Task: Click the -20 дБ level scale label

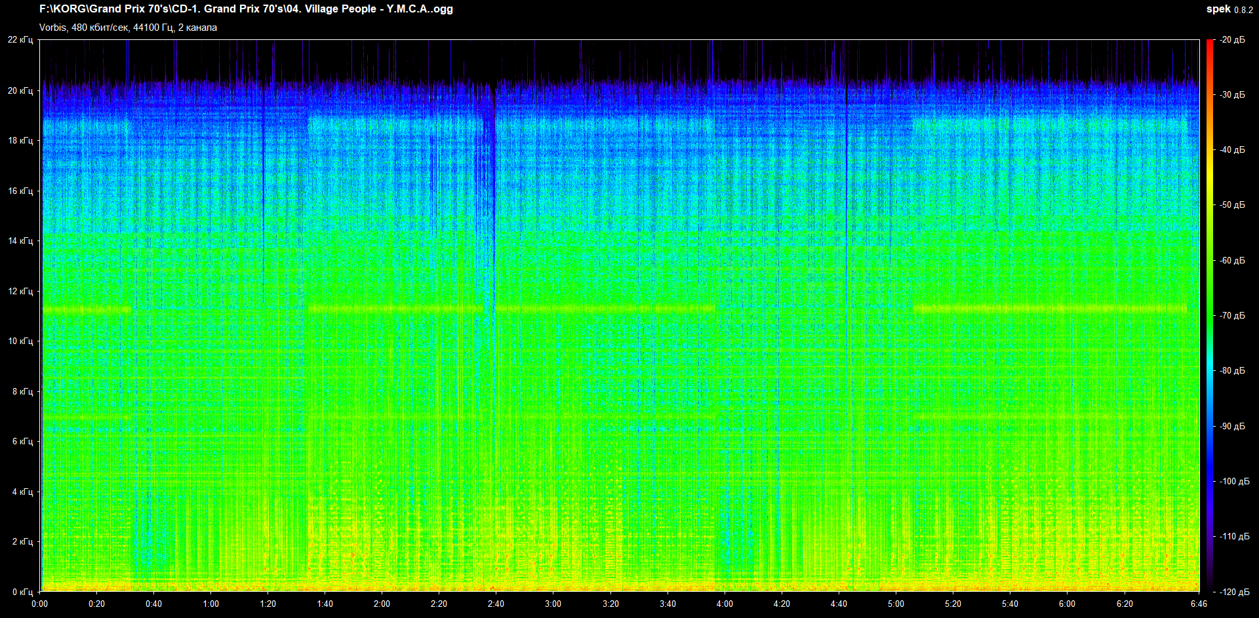Action: [1232, 40]
